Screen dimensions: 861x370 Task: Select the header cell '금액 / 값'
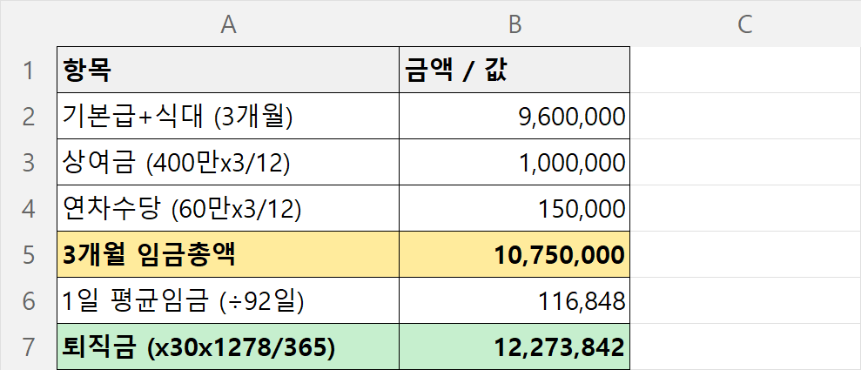515,70
